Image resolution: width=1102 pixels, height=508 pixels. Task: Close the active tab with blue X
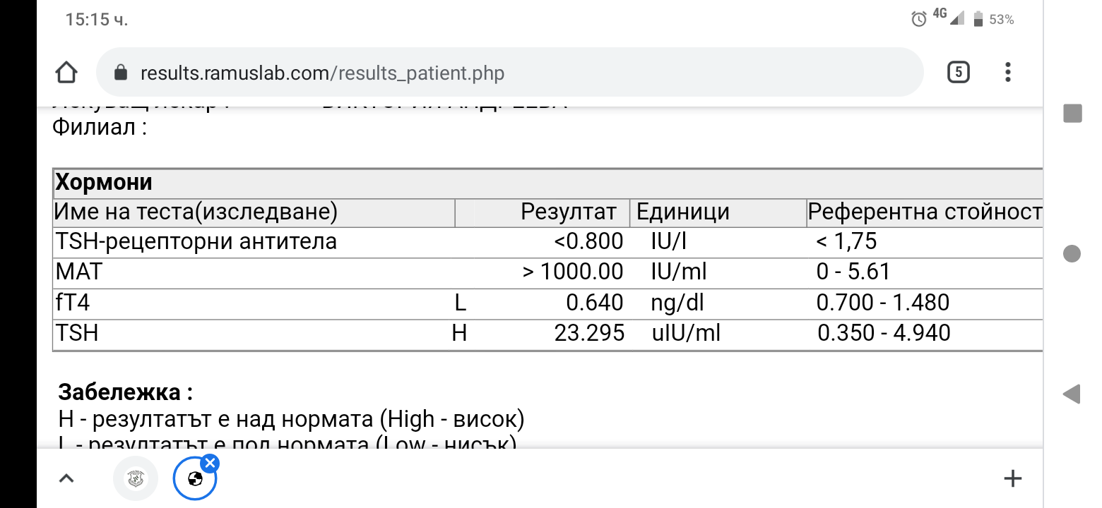click(210, 464)
